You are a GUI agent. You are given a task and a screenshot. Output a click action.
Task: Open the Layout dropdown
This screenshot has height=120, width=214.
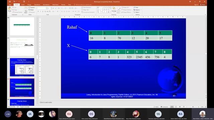click(32, 7)
